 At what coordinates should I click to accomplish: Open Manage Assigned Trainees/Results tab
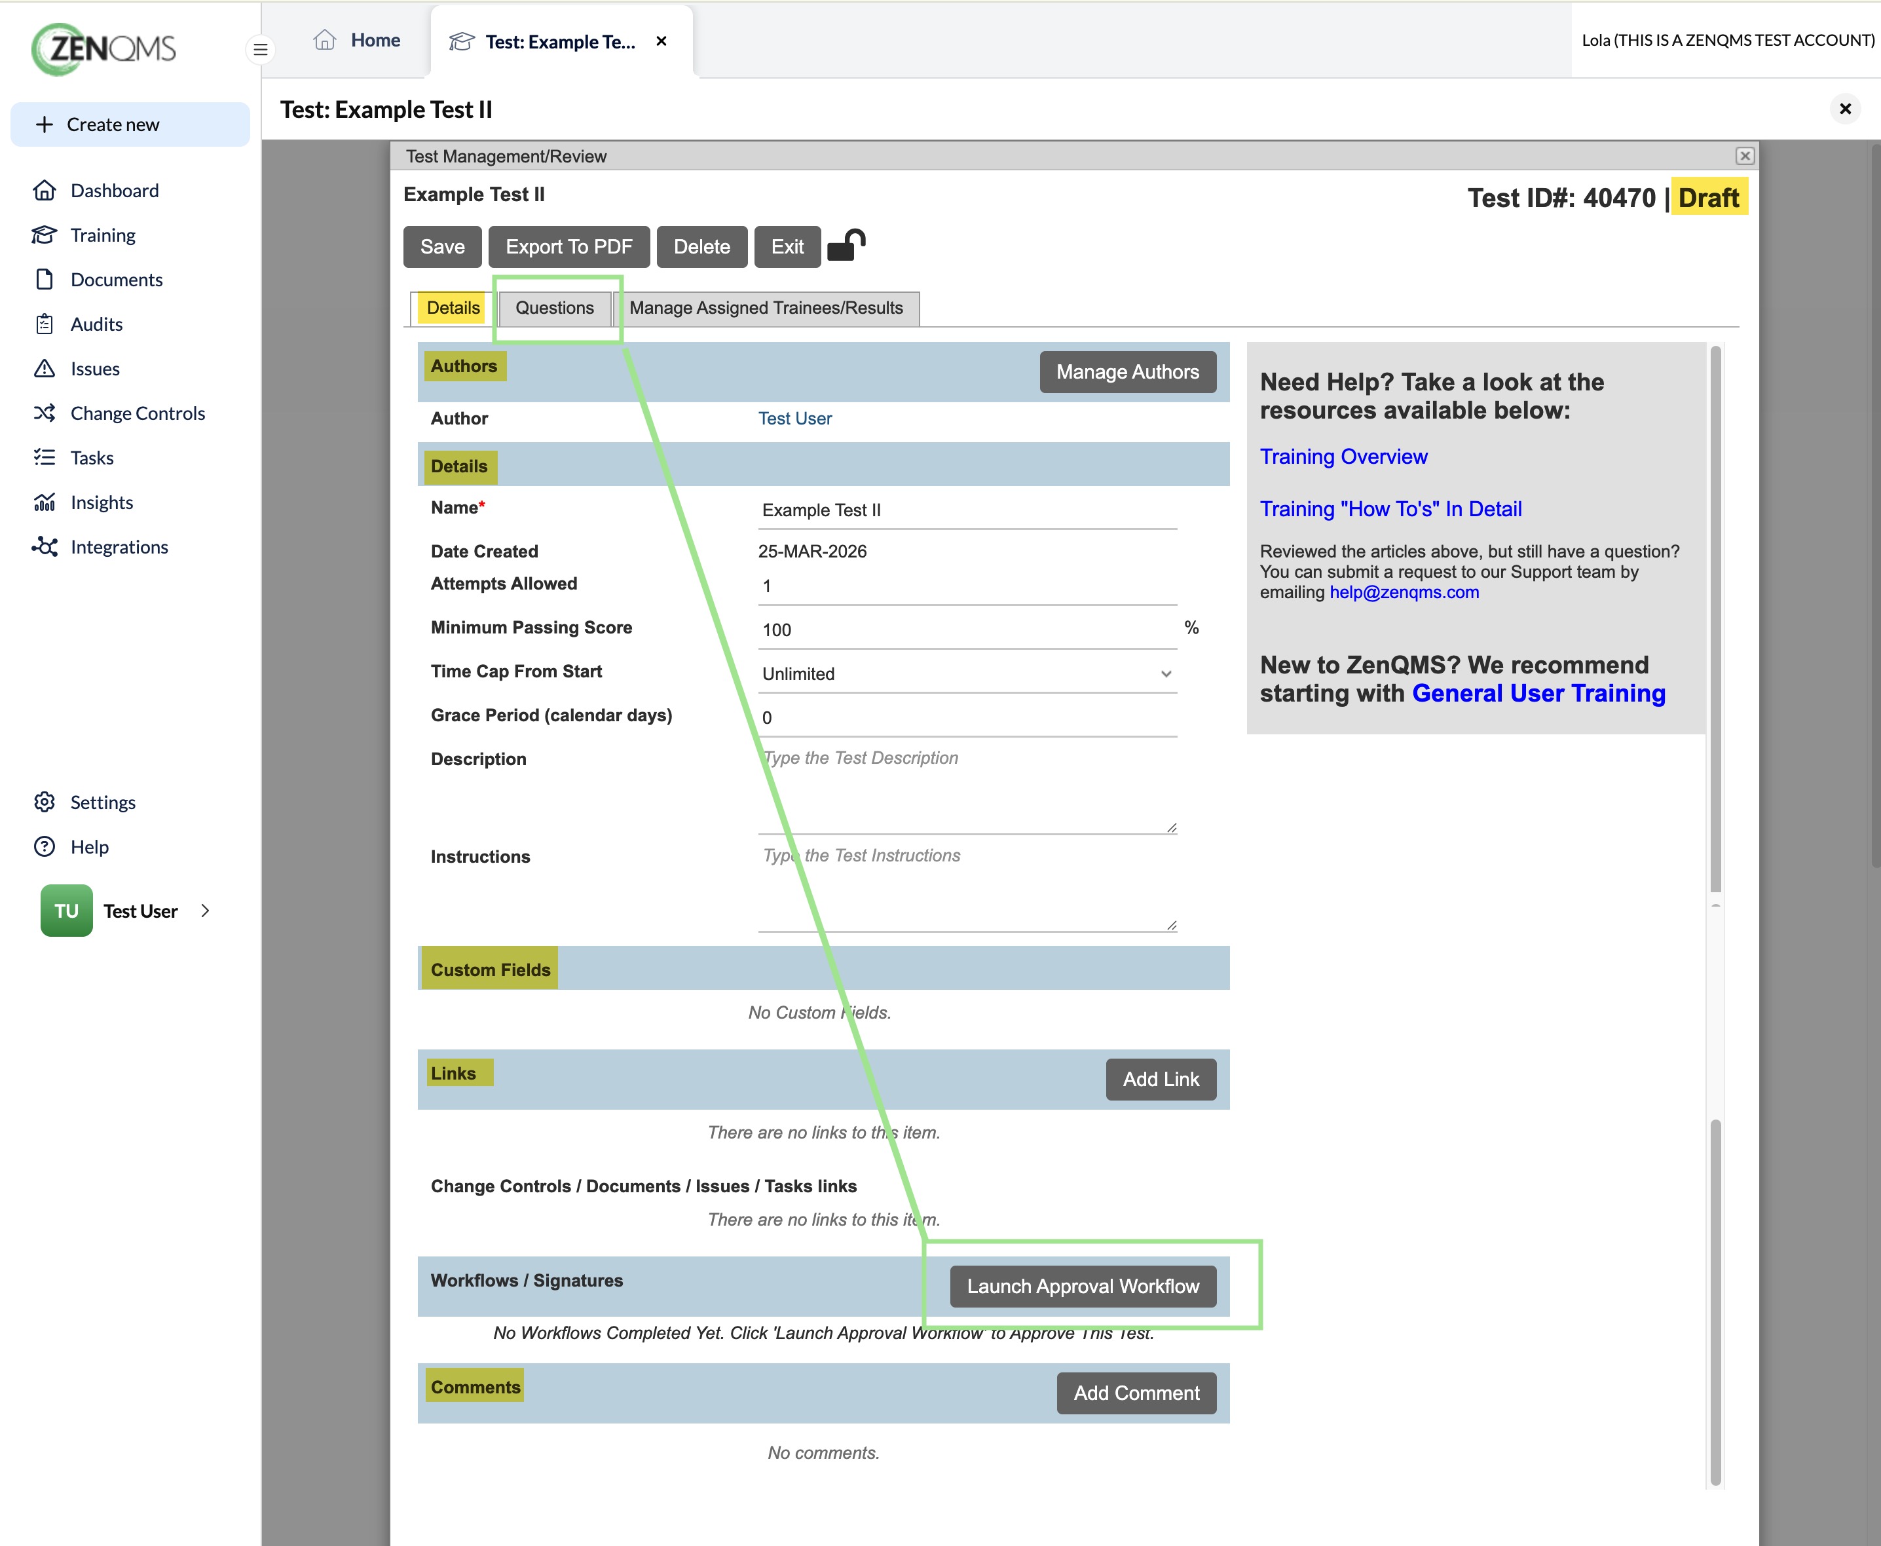click(766, 307)
